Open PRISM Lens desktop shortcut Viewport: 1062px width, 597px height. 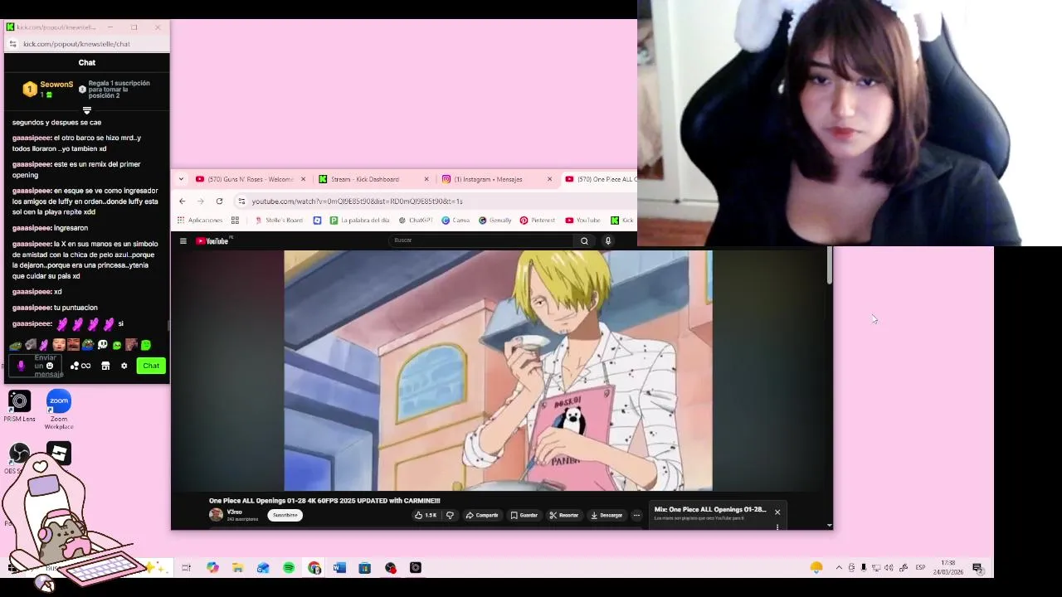19,406
